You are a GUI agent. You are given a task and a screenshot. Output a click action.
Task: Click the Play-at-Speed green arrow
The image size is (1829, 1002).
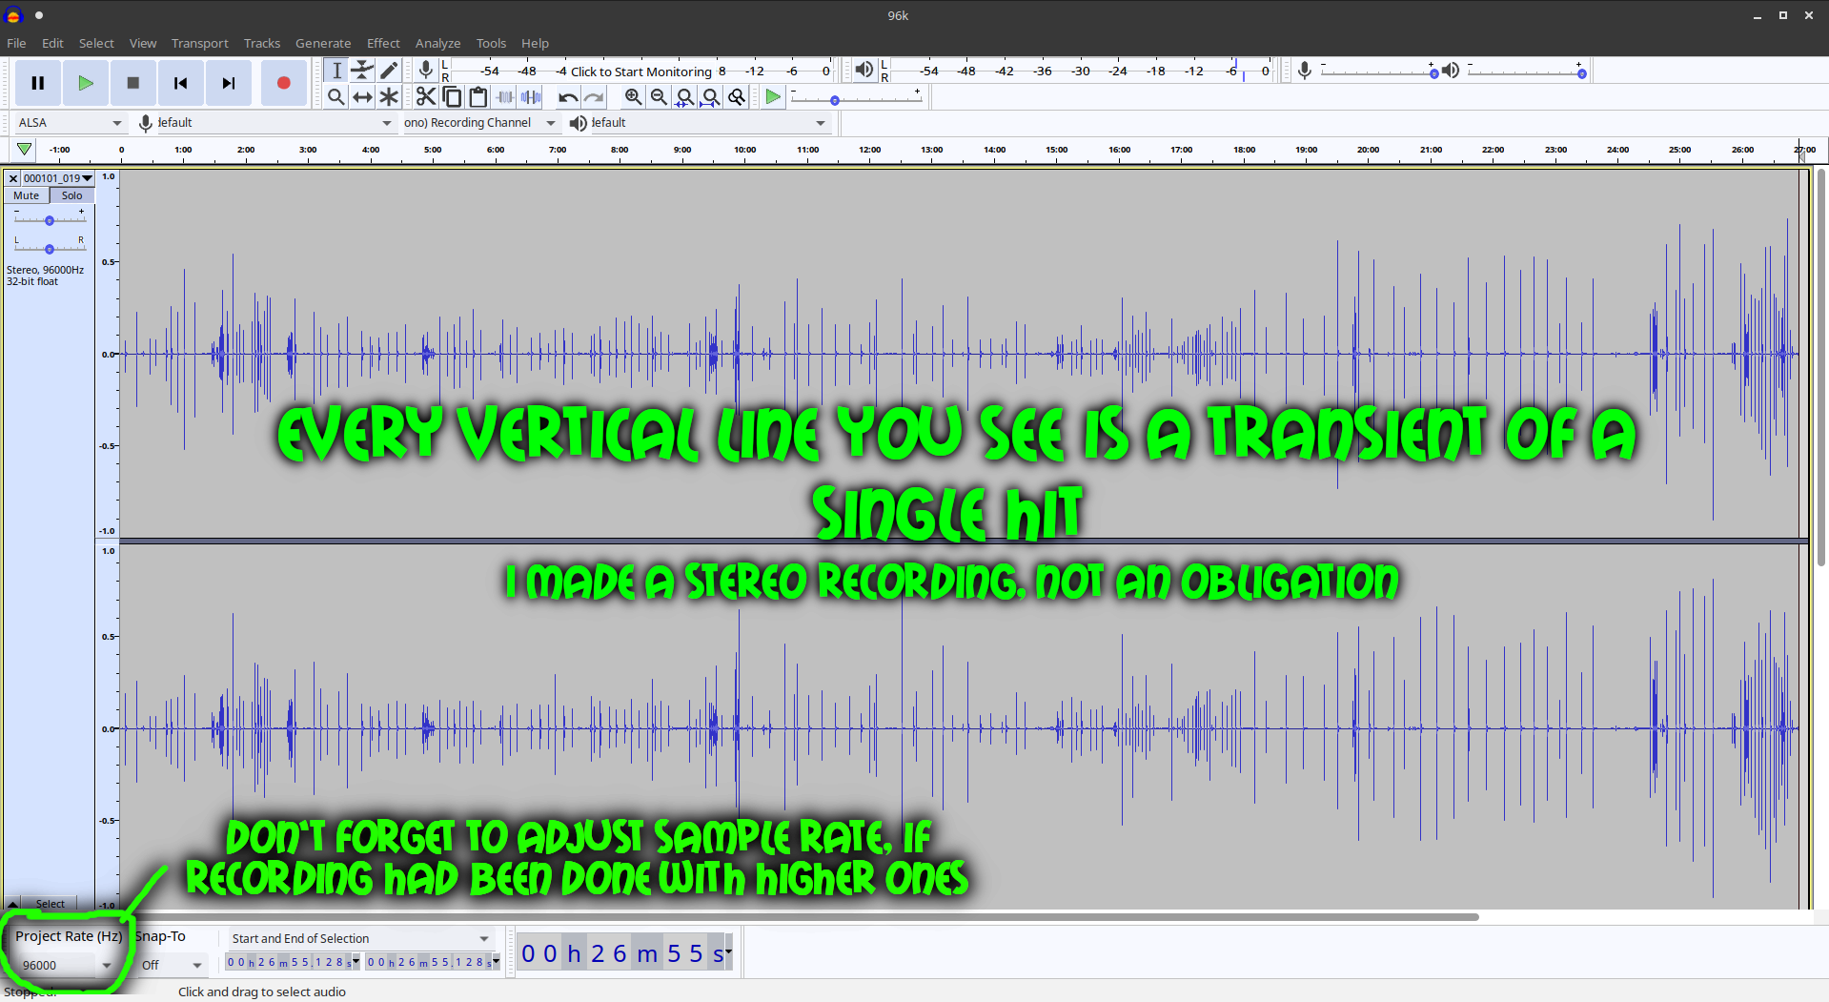coord(773,96)
